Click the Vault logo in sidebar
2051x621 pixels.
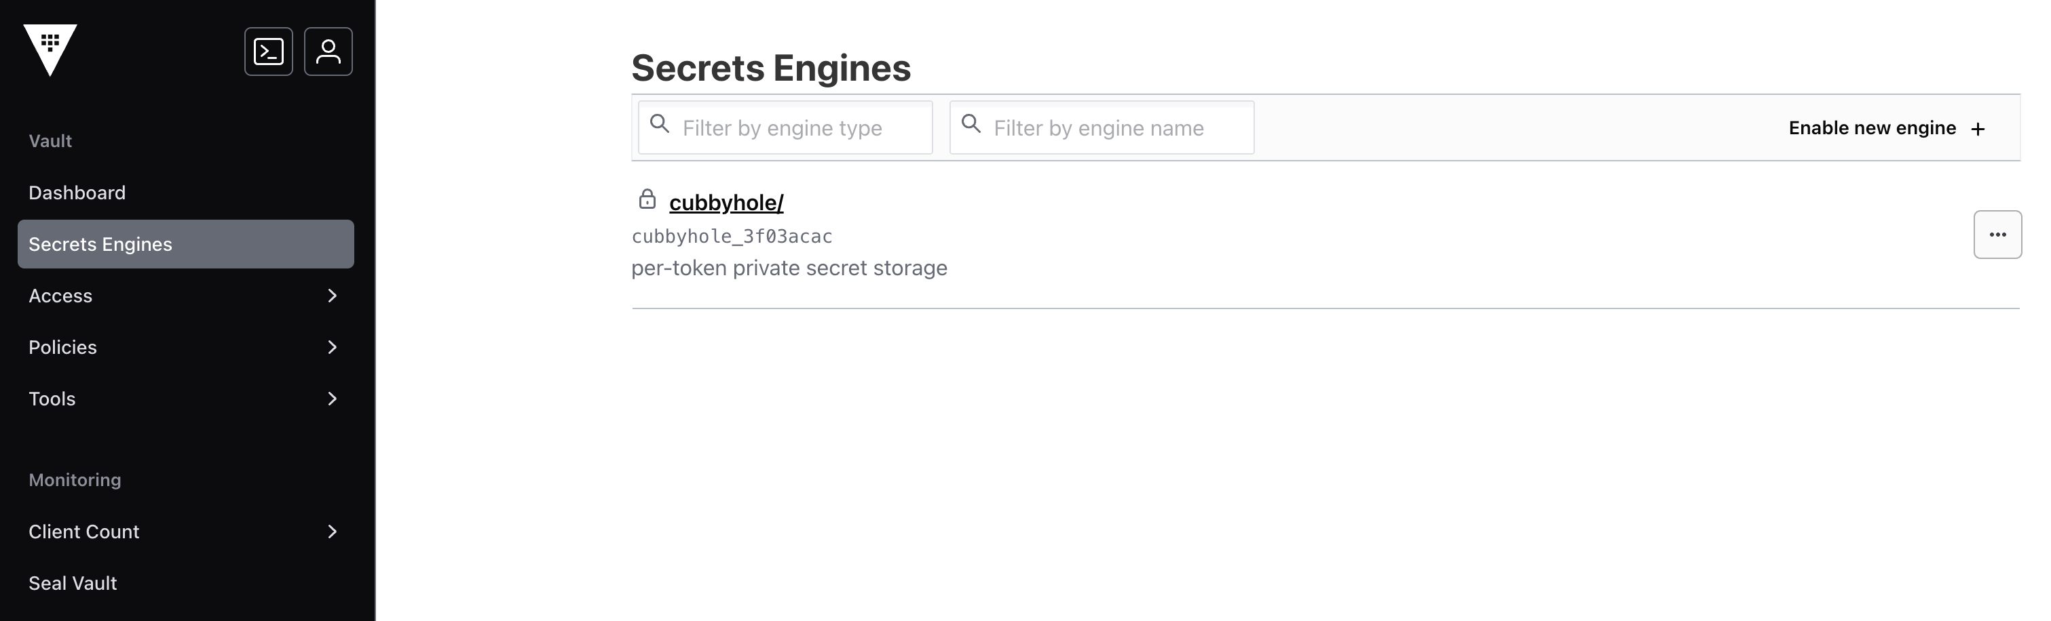[51, 51]
